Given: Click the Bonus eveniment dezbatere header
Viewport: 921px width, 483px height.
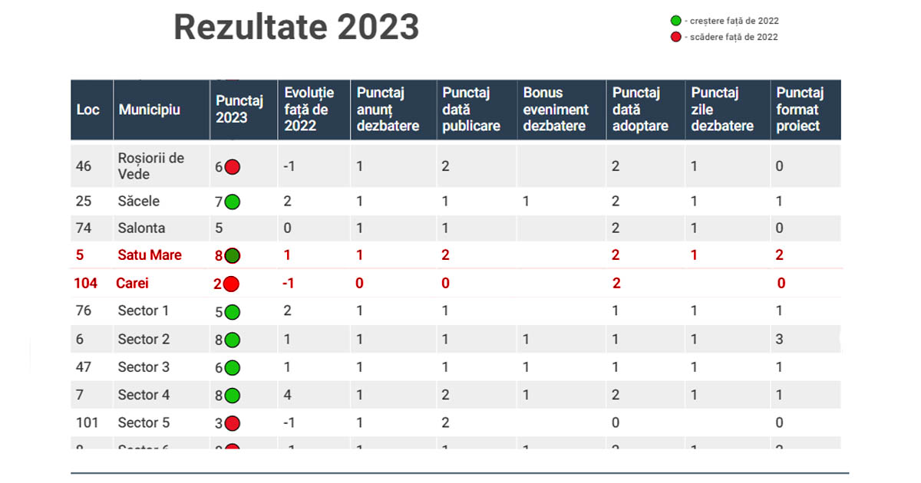Looking at the screenshot, I should pyautogui.click(x=556, y=109).
